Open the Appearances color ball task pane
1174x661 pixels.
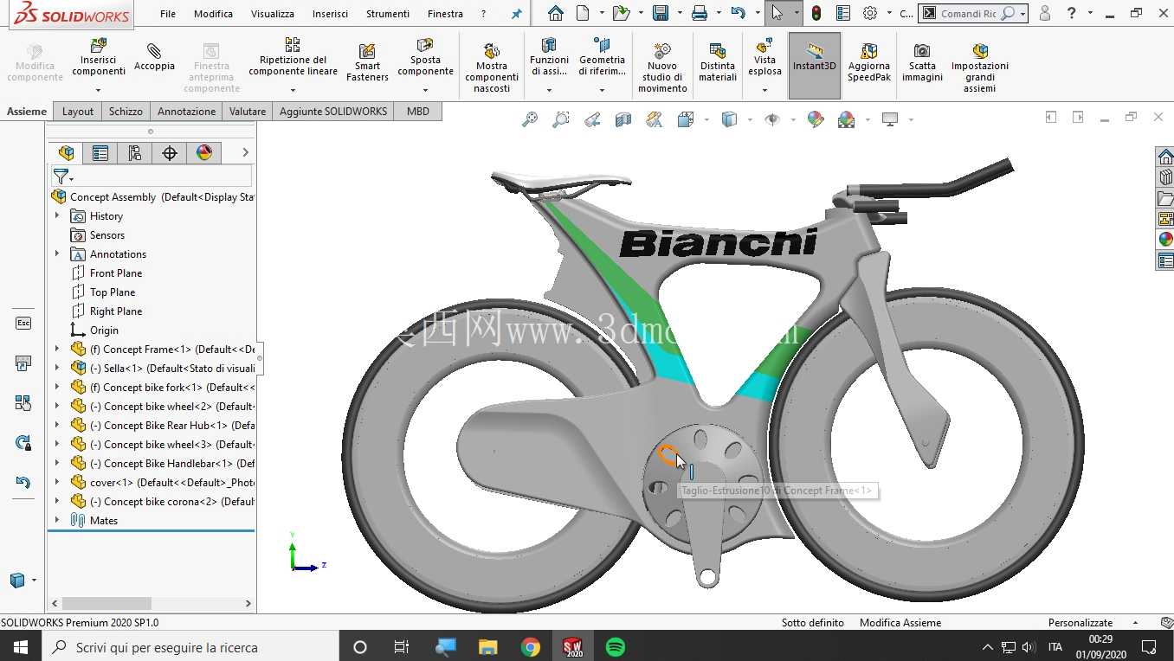coord(1165,240)
